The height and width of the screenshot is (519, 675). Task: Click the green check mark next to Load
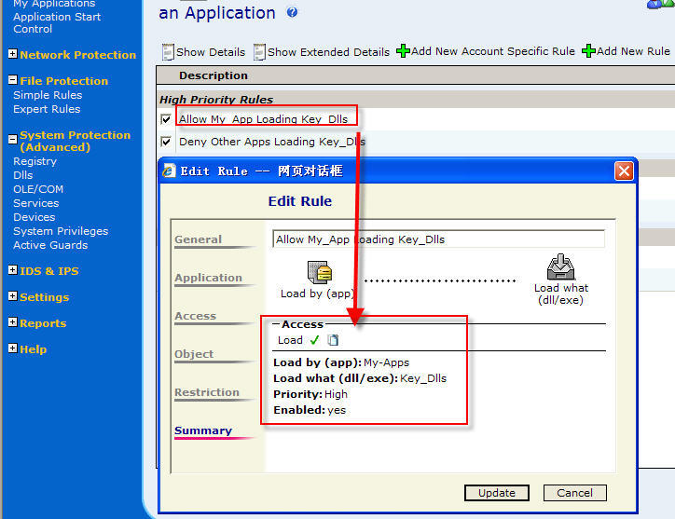(x=315, y=340)
